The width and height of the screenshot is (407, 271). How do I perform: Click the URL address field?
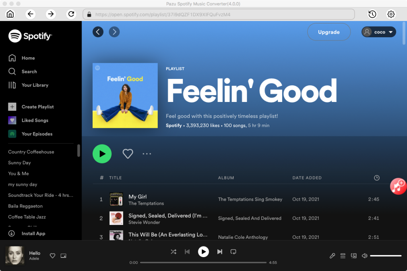click(219, 14)
